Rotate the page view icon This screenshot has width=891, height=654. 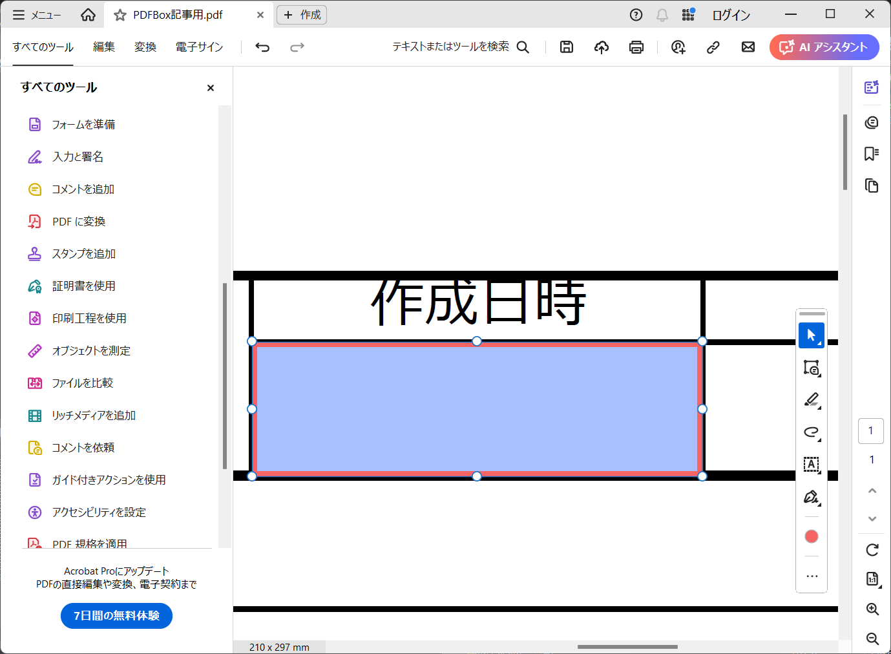[x=872, y=550]
